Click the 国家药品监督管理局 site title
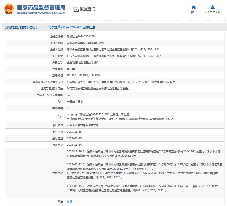Screen dimensions: 227x206 41,8
